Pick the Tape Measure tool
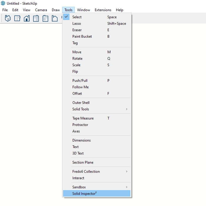The width and height of the screenshot is (206, 206). 97,118
